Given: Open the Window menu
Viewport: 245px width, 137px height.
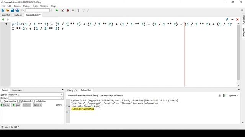Looking at the screenshot, I should 44,6.
